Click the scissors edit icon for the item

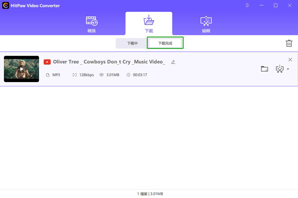pos(280,69)
